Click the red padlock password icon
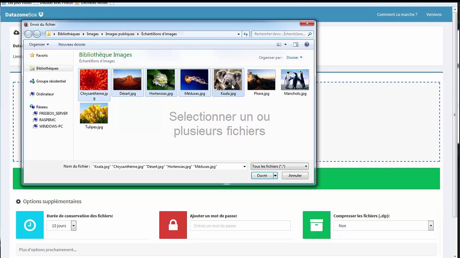 click(x=173, y=225)
